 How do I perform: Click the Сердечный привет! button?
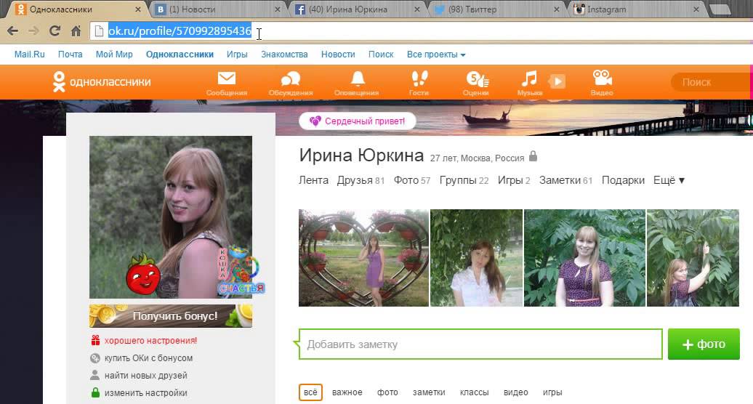point(358,121)
